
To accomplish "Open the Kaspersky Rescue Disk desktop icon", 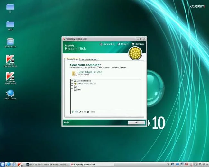I will (10, 78).
